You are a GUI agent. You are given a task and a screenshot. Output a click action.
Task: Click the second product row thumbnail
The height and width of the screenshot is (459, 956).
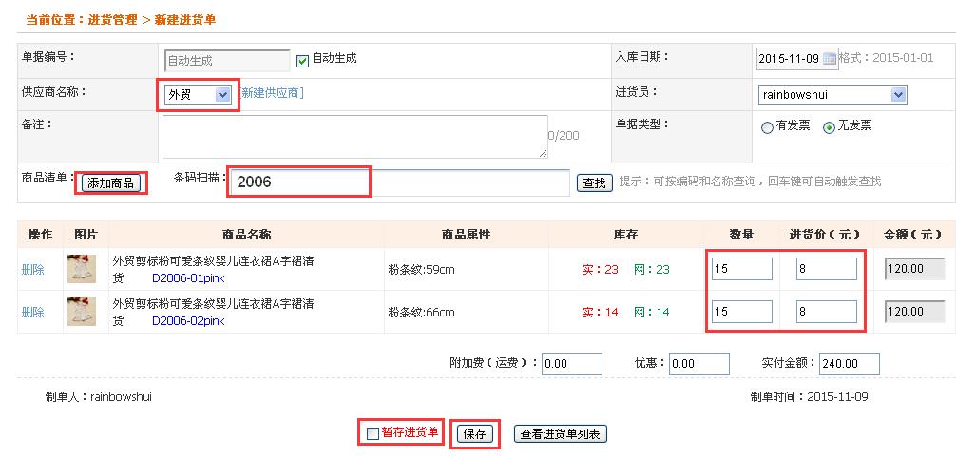81,312
